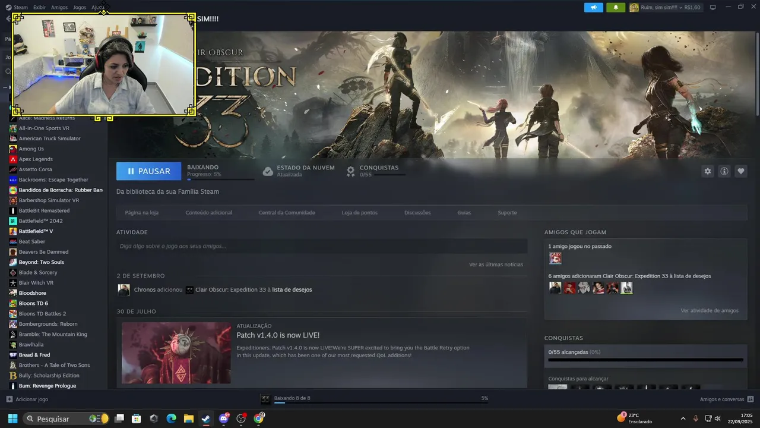Viewport: 760px width, 428px height.
Task: Open the Exibir menu
Action: coord(39,8)
